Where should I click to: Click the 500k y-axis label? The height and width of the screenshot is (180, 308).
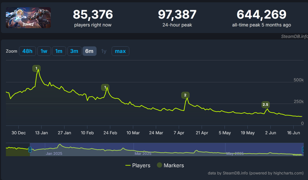tap(299, 80)
